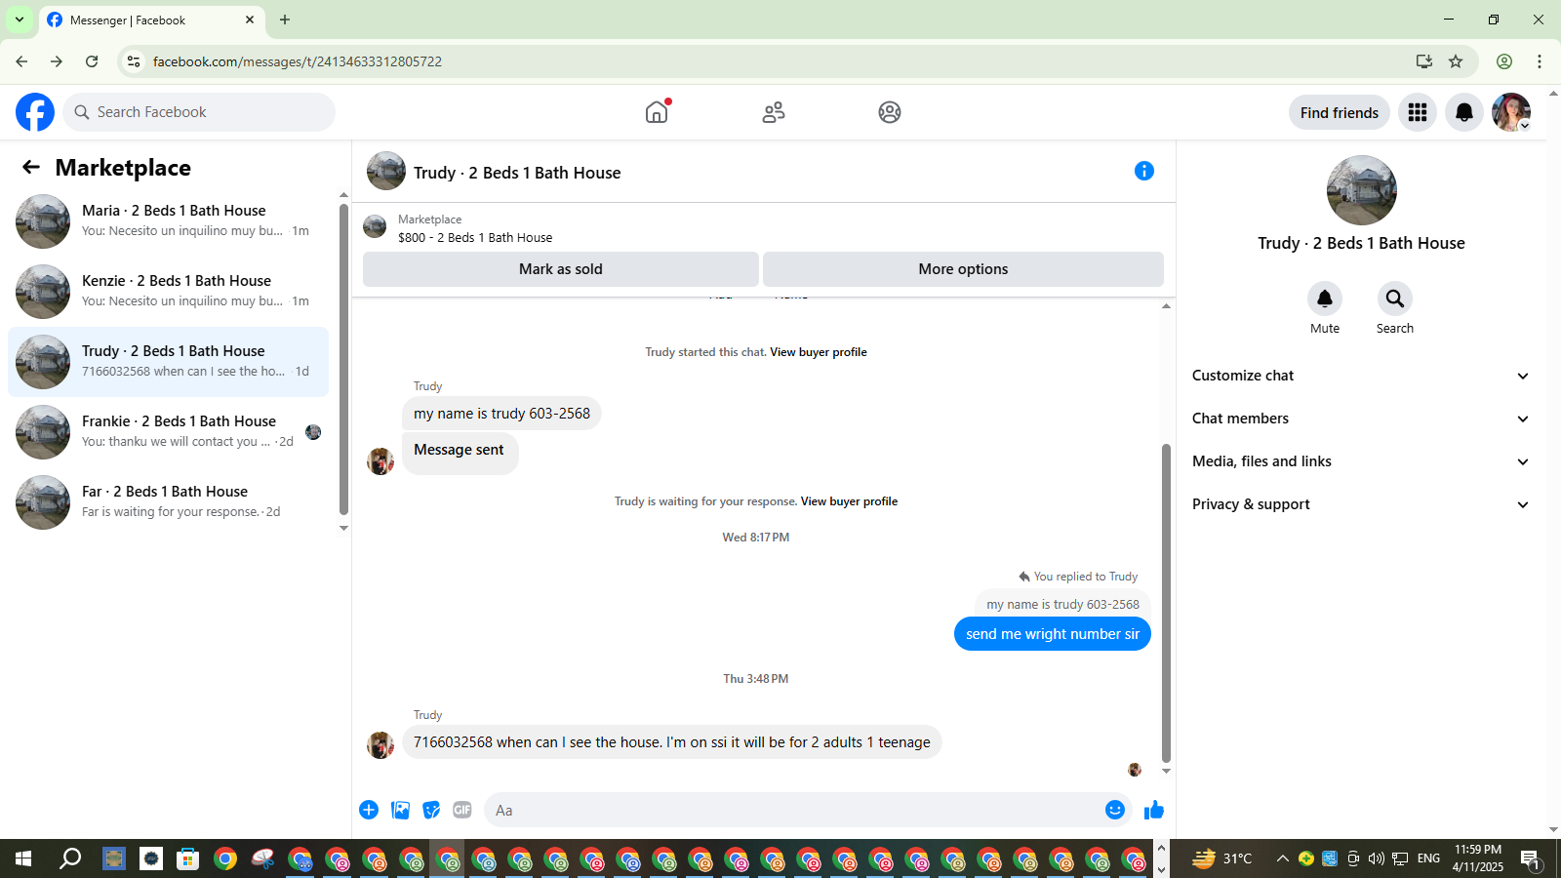View buyer profile link after chat start
Viewport: 1561px width, 878px height.
coord(819,352)
